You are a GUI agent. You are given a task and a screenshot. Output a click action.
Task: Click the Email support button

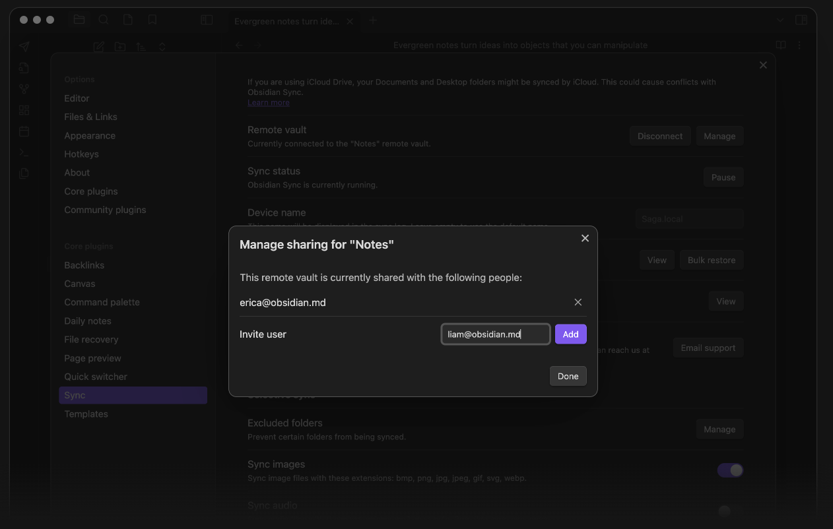point(708,348)
